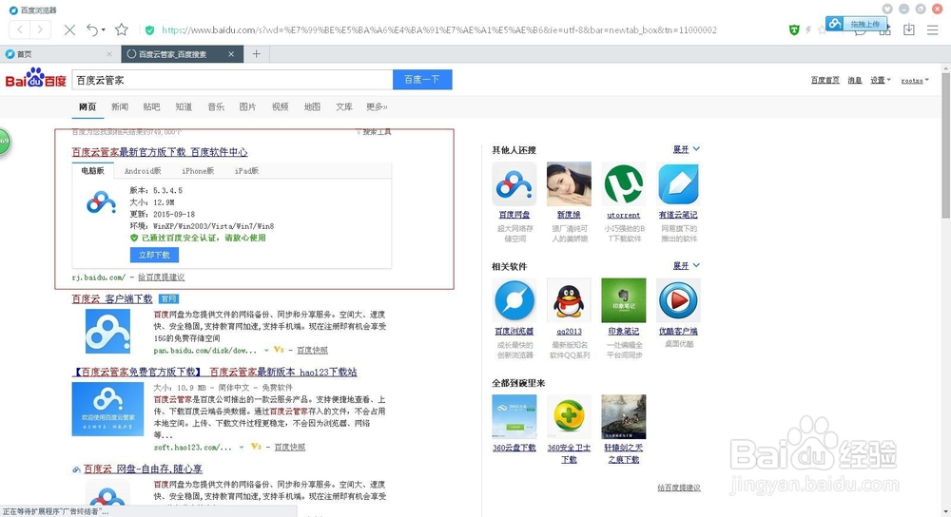Image resolution: width=951 pixels, height=517 pixels.
Task: Open 百度快照 for soft.hao123.com result
Action: point(290,448)
